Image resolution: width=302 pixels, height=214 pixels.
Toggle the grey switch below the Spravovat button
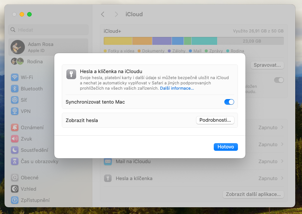coord(279,80)
